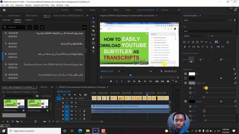
Task: Expand workspace overflow double-chevron
Action: coord(179,10)
